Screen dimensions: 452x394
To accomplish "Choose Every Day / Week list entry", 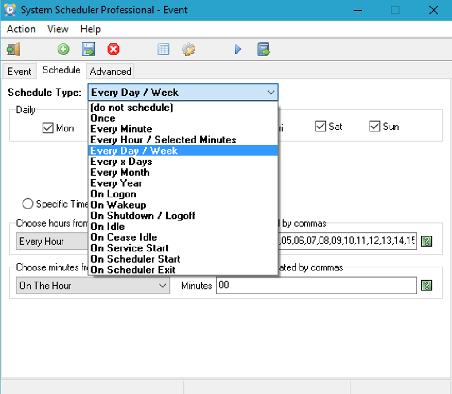I will tap(183, 151).
